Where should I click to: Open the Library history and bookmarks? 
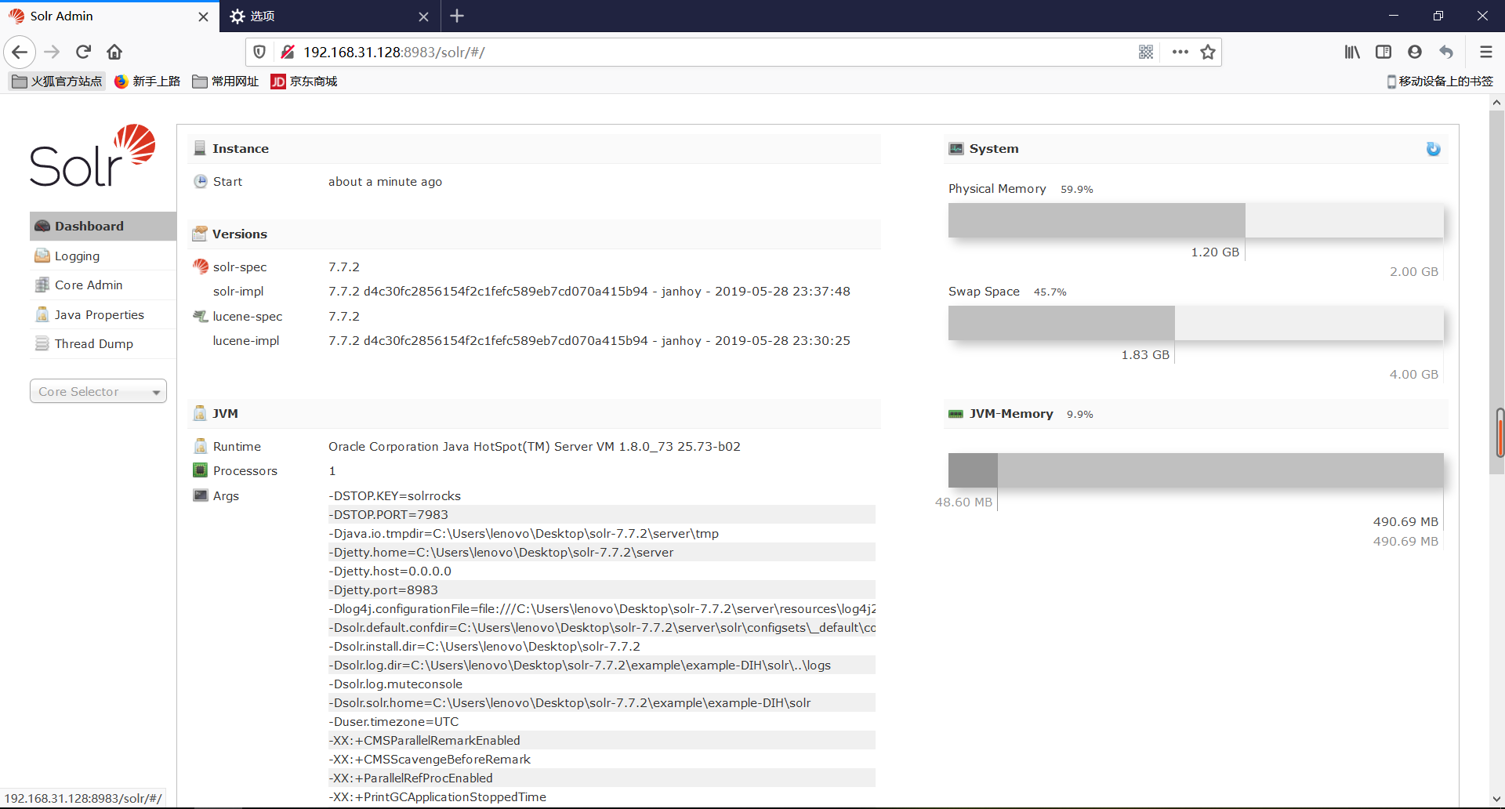pos(1352,52)
